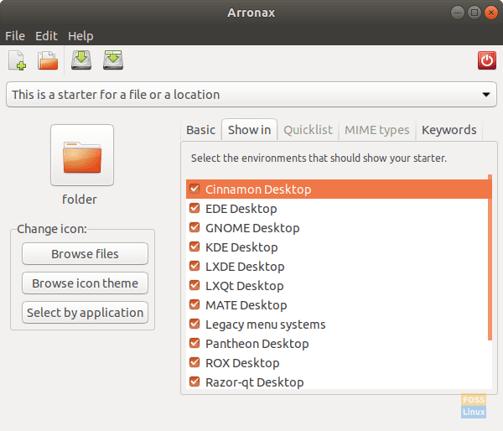This screenshot has height=431, width=503.
Task: Open the File menu
Action: [x=15, y=36]
